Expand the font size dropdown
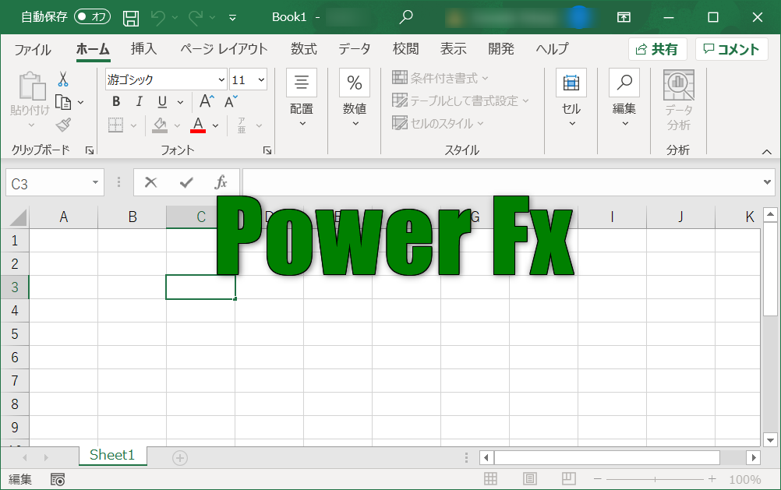The height and width of the screenshot is (490, 781). pos(260,79)
